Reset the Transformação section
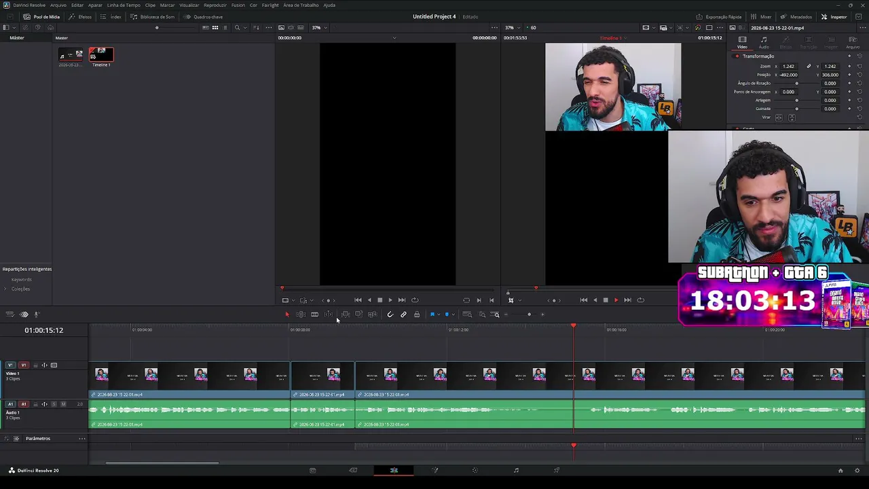Image resolution: width=869 pixels, height=489 pixels. point(859,56)
